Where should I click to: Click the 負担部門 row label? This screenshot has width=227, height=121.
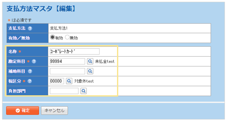(17, 91)
